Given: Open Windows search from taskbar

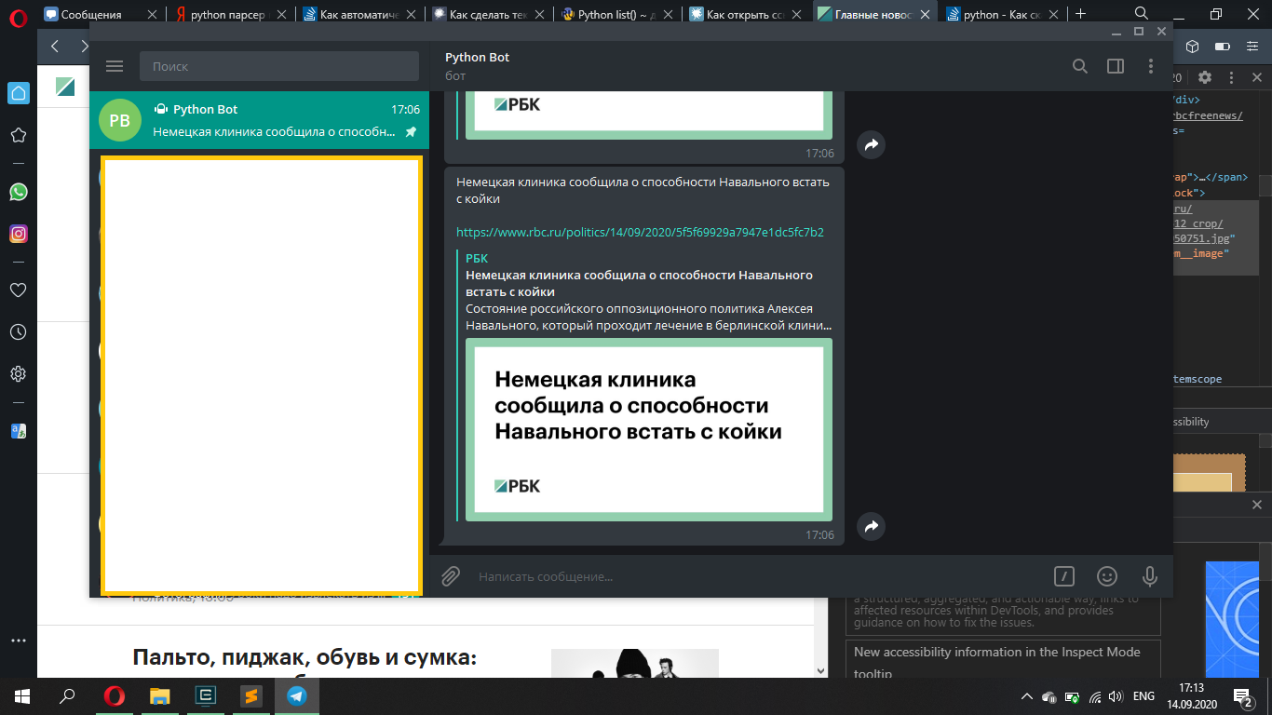Looking at the screenshot, I should click(67, 695).
